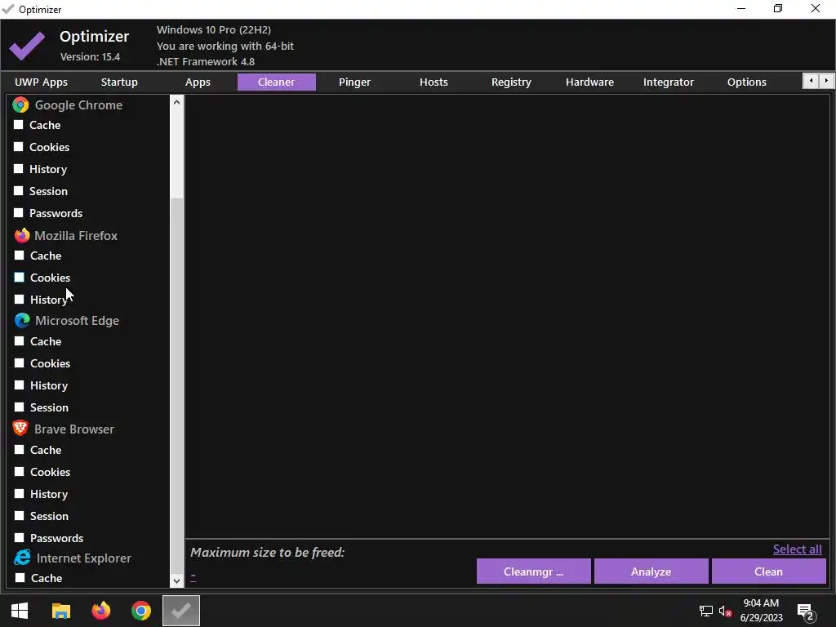Tick Brave Browser Cookies checkbox

pyautogui.click(x=20, y=471)
